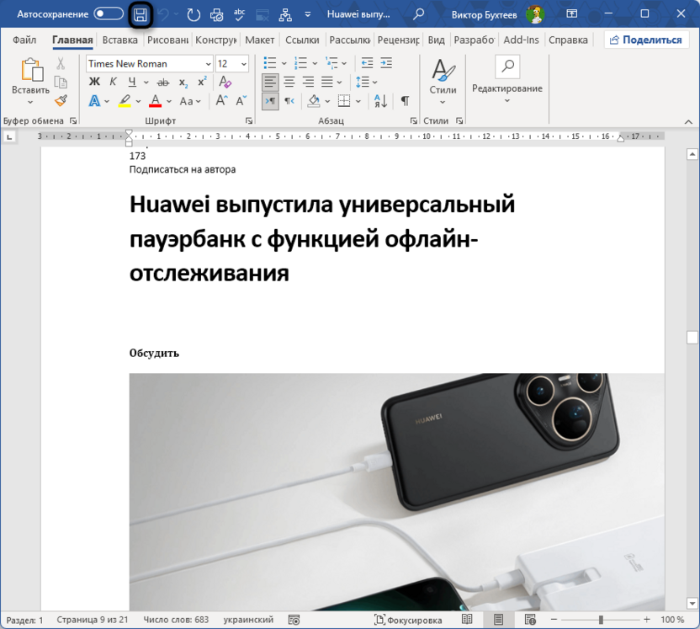Switch to Web Layout view icon

point(530,620)
